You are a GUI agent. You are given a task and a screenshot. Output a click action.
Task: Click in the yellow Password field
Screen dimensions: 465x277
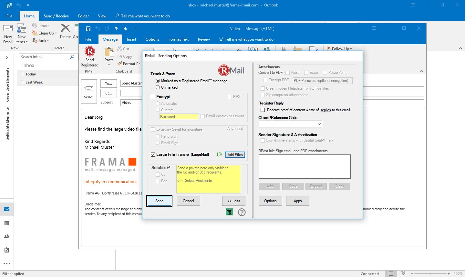179,117
